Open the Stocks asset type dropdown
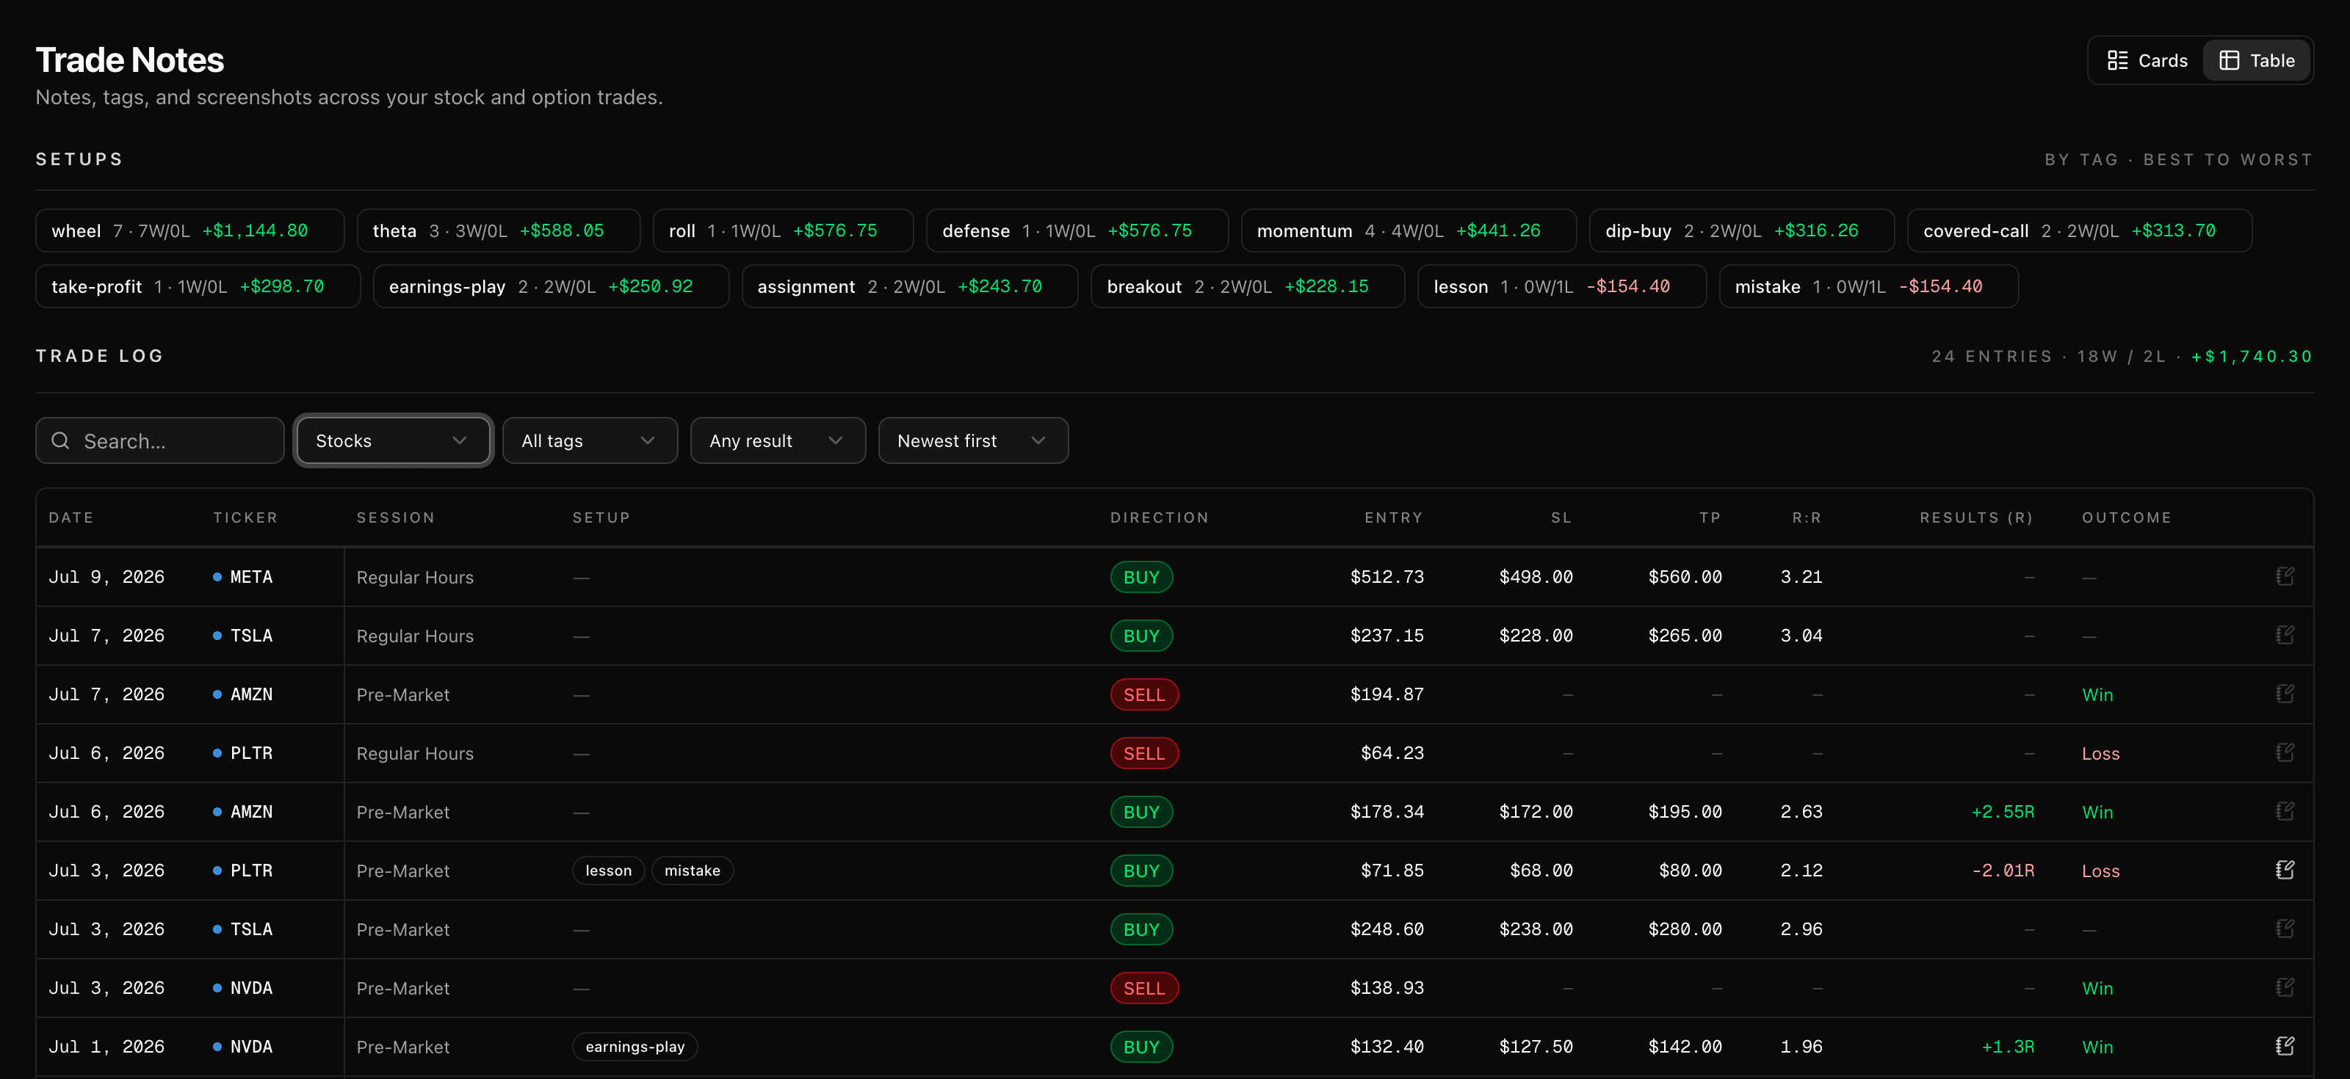This screenshot has height=1079, width=2350. point(393,440)
